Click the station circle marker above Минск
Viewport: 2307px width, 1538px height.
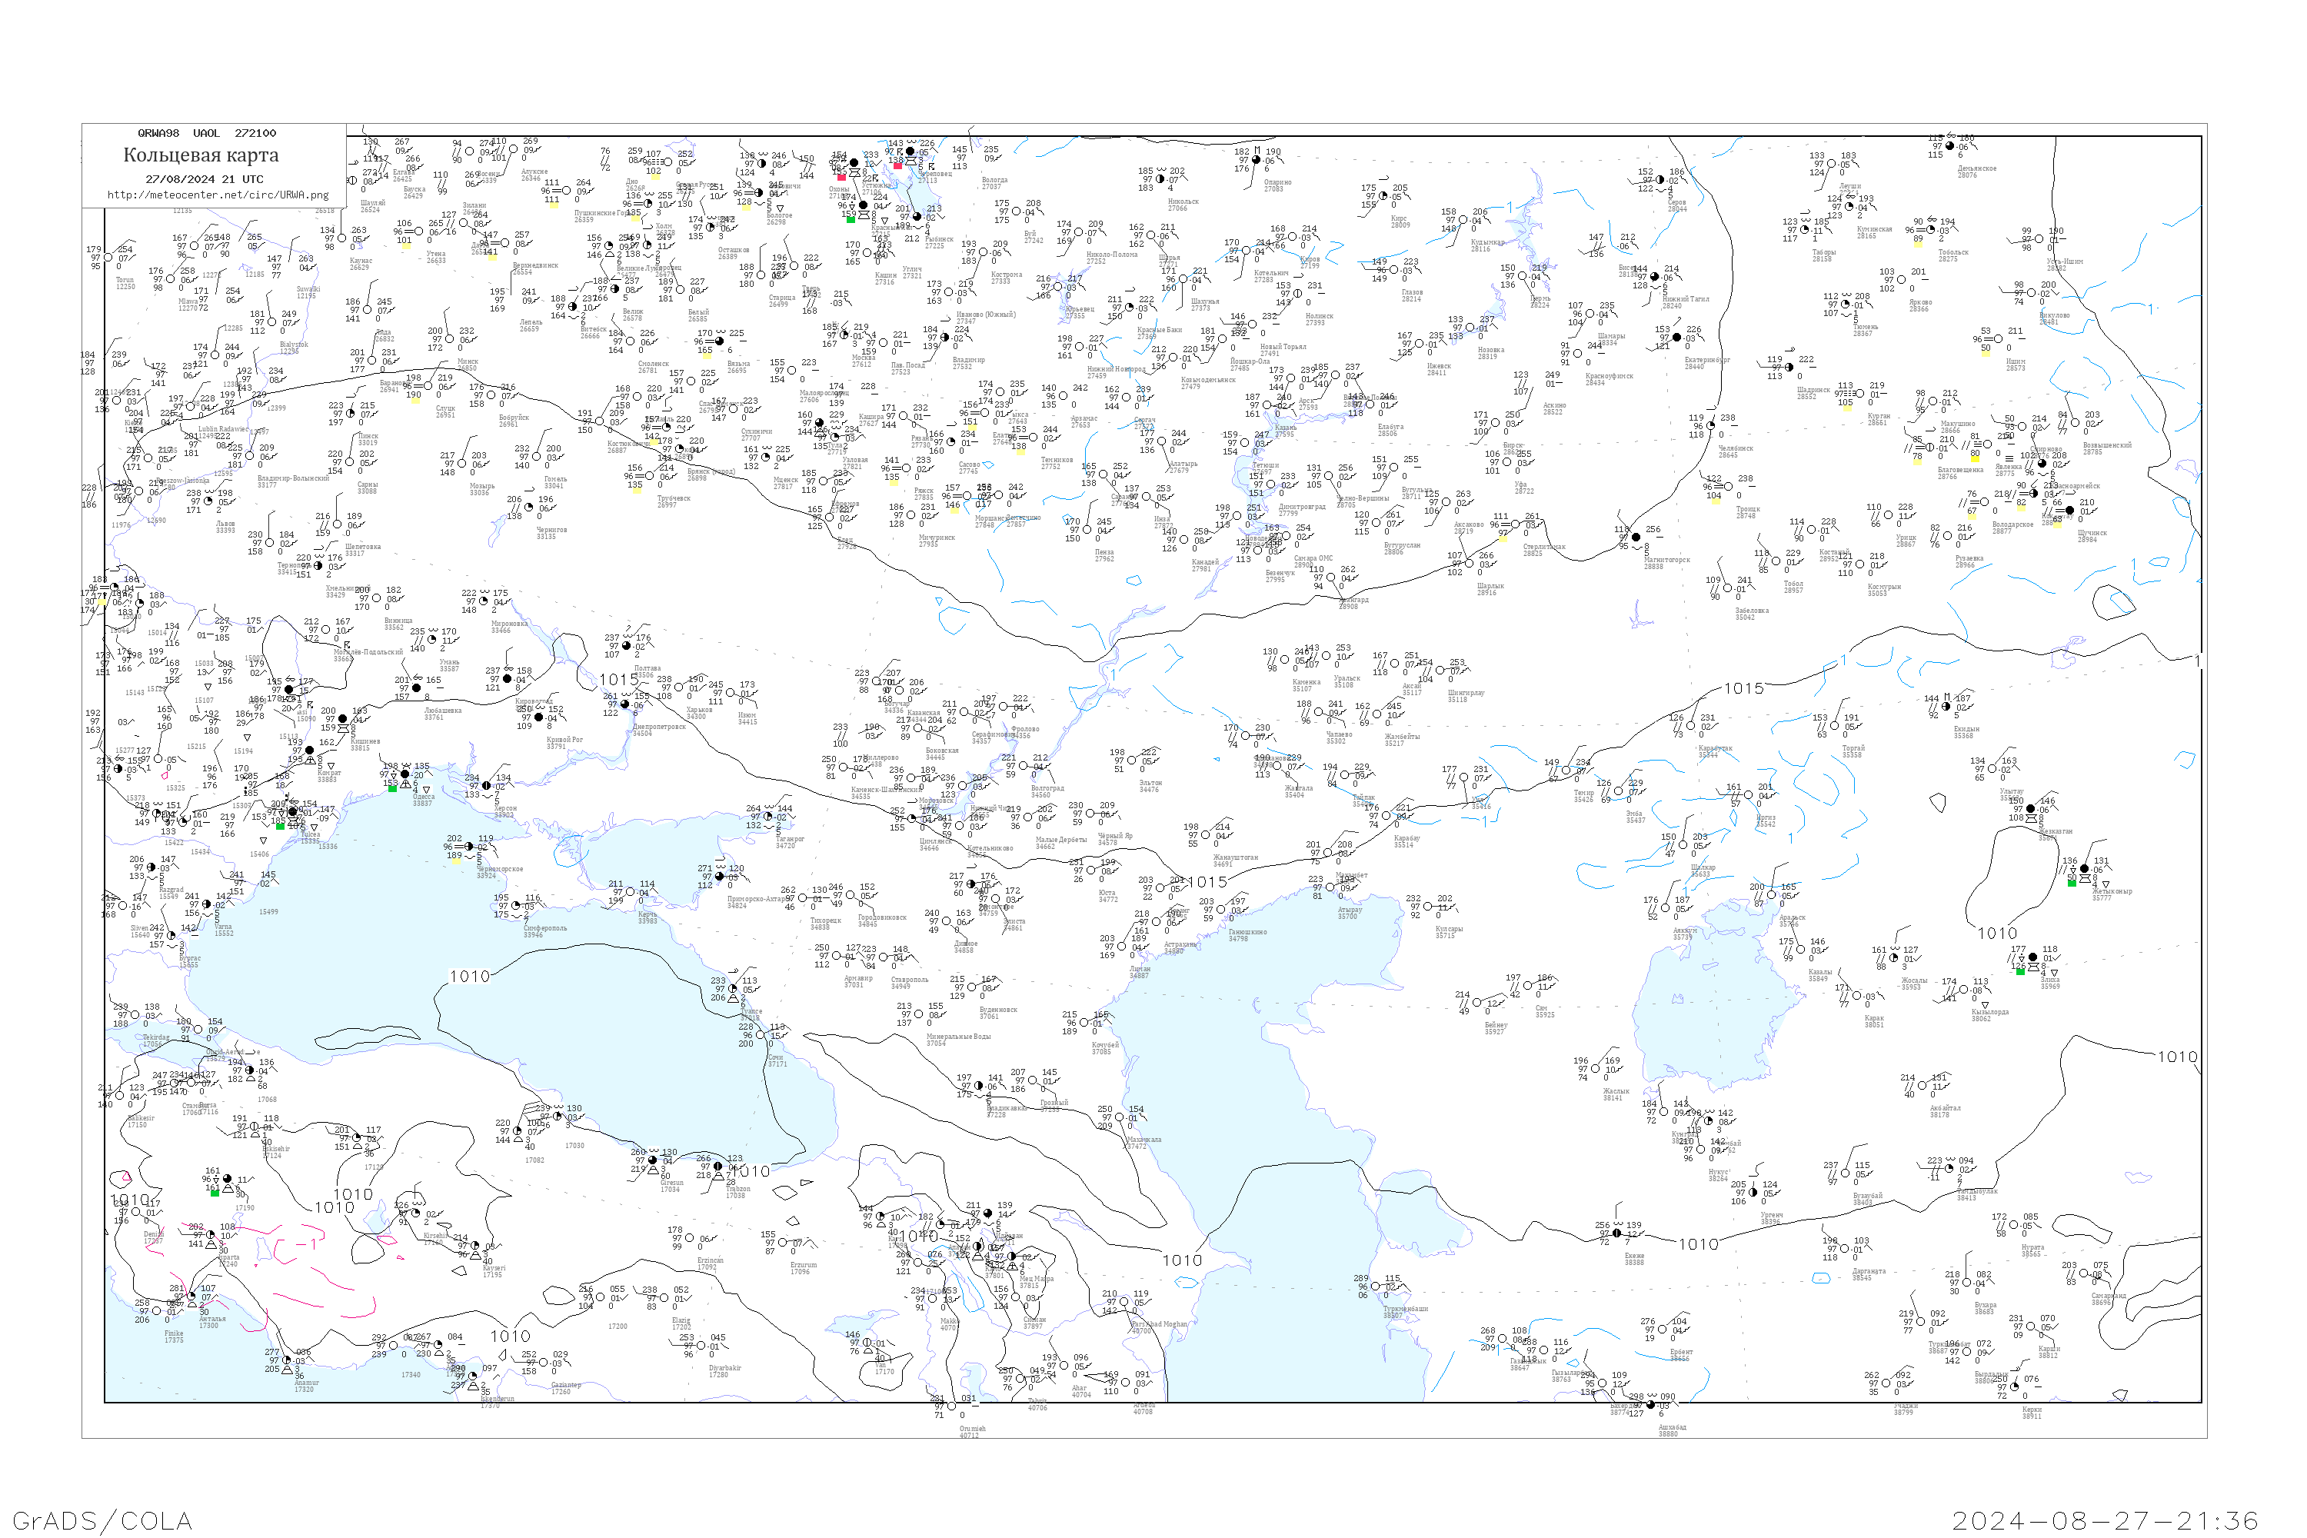(449, 339)
